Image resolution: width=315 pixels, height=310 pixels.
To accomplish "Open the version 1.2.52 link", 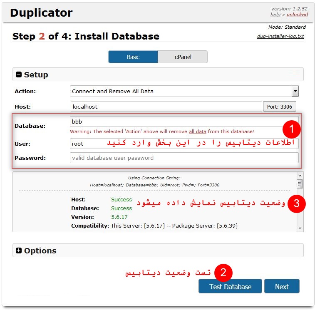I will click(289, 9).
